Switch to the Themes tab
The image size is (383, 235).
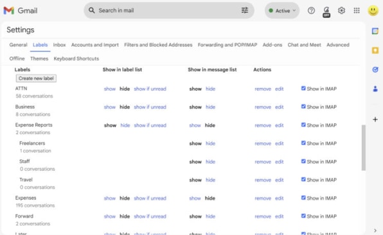point(39,58)
